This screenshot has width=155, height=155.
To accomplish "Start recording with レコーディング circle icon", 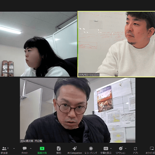I will [x=91, y=148].
